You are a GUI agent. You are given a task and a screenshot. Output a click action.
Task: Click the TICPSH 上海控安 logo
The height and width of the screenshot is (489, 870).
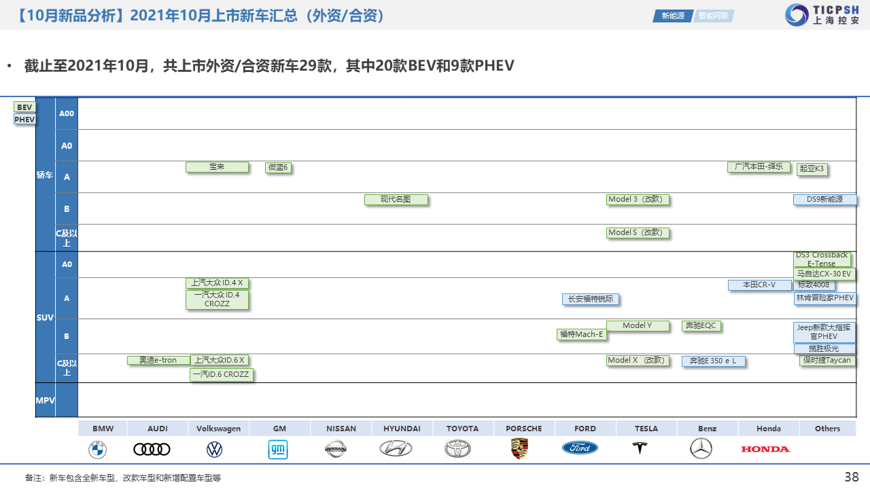(x=822, y=15)
